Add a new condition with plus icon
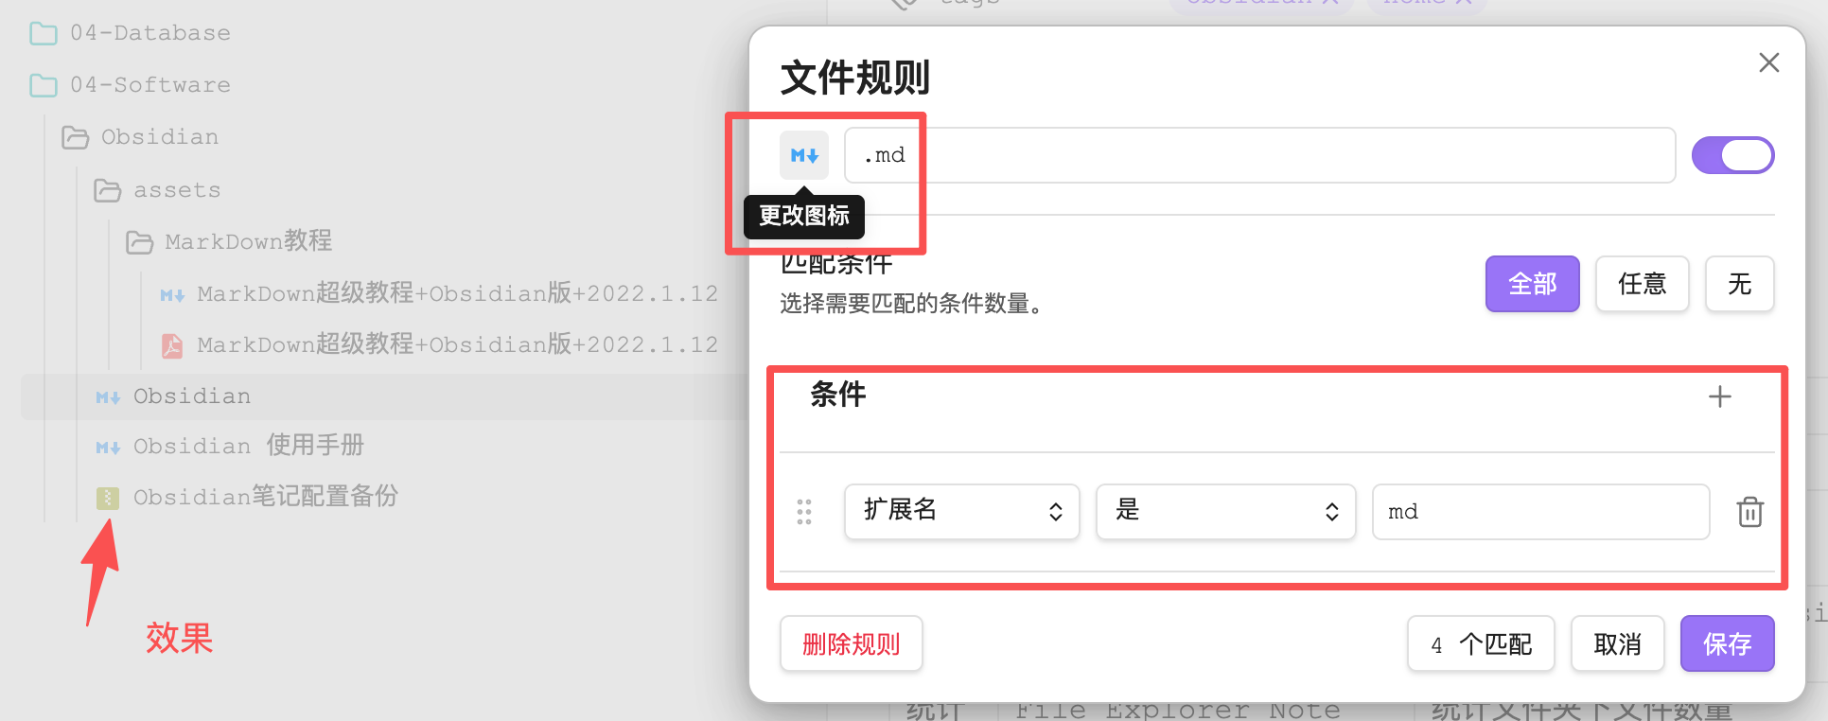Image resolution: width=1828 pixels, height=721 pixels. pos(1719,396)
